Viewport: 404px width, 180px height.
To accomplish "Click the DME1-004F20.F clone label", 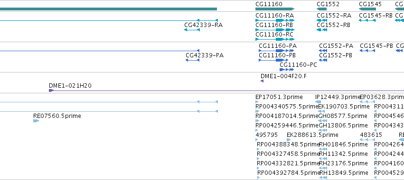I will click(284, 76).
